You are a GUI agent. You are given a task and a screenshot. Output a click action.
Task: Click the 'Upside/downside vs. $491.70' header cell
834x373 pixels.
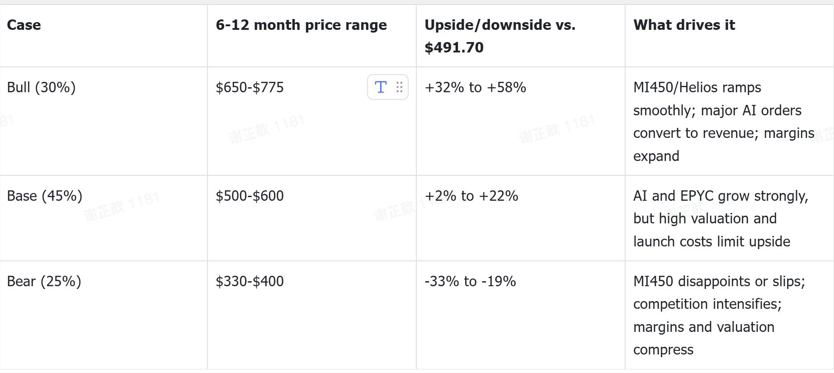click(521, 36)
